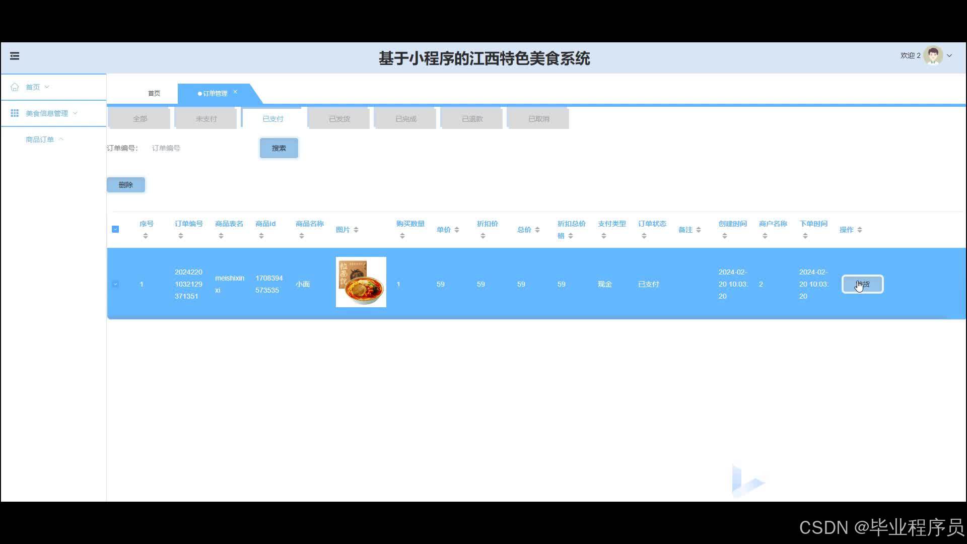967x544 pixels.
Task: Sort by 备注 column arrows
Action: click(x=699, y=230)
